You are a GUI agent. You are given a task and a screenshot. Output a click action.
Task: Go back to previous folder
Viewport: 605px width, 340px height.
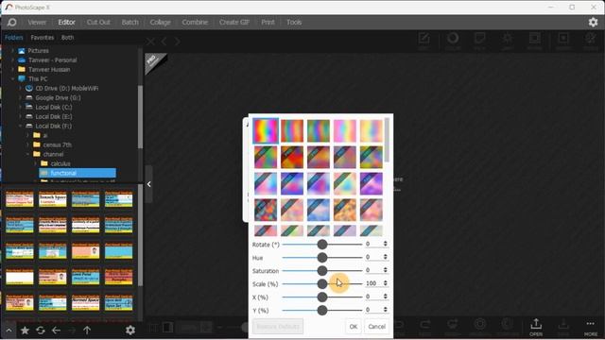click(57, 331)
